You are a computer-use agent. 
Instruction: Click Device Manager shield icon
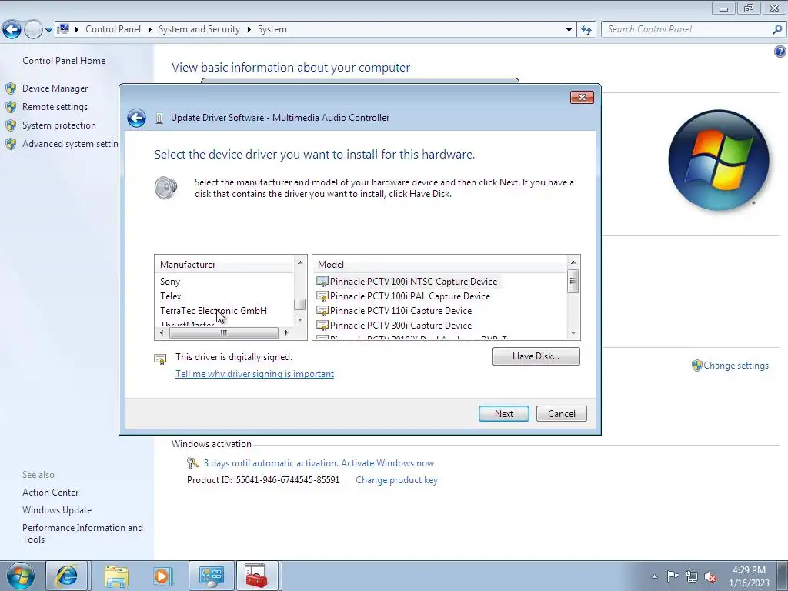(x=11, y=88)
